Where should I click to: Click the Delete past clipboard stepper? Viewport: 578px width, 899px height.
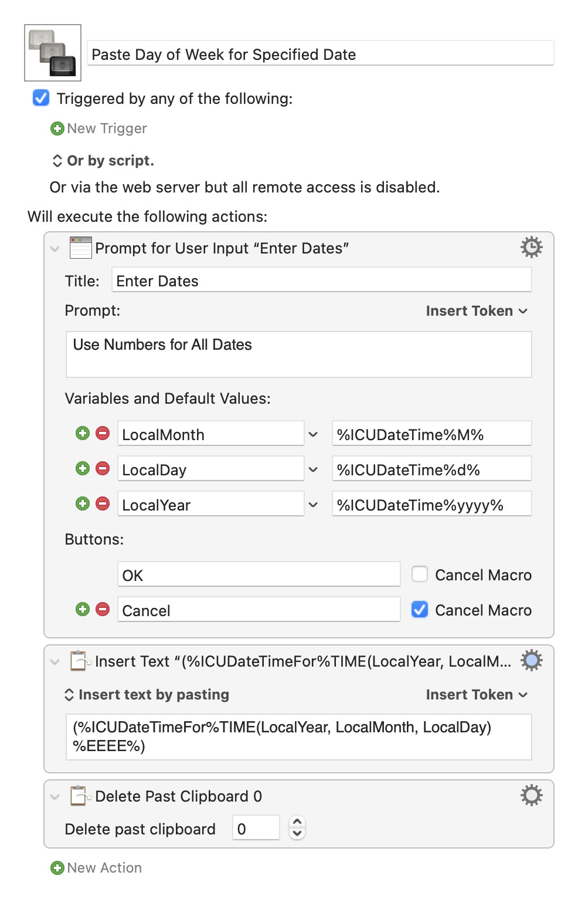click(297, 828)
